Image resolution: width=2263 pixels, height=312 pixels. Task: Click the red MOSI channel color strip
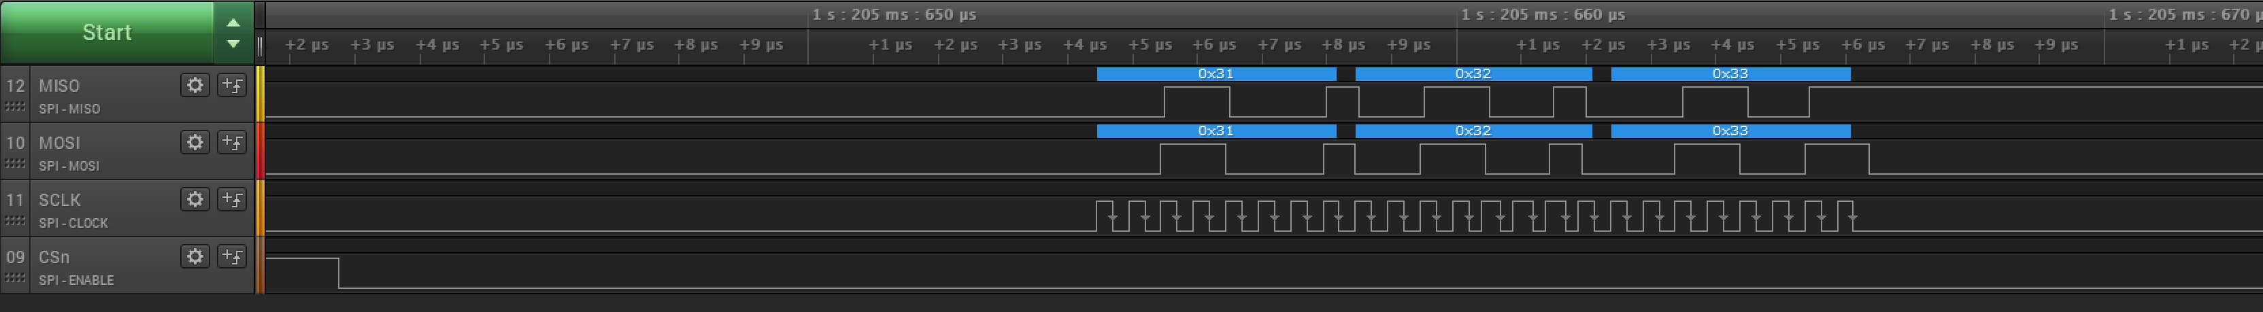coord(260,151)
